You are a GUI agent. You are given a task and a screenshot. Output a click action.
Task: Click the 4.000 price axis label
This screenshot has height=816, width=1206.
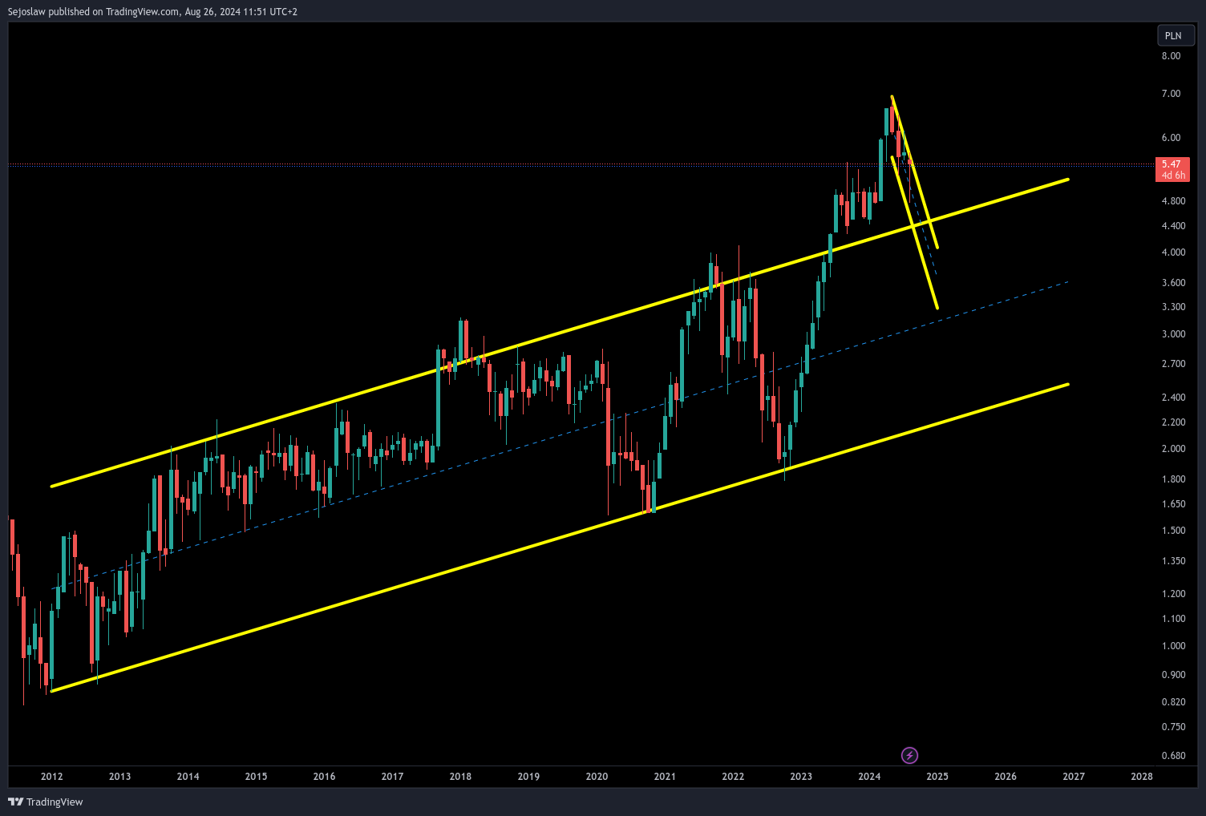[1173, 252]
